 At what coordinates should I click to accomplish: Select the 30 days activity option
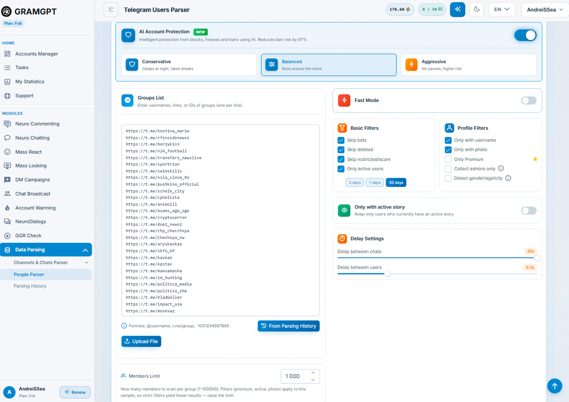tap(396, 183)
